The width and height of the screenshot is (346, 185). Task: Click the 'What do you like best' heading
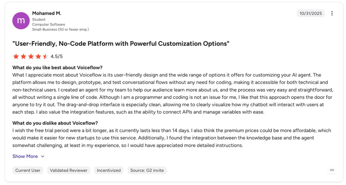tap(57, 68)
